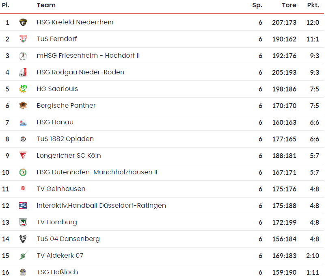Screen dimensions: 326x280
Task: Click the Longericher SC Köln crest
Action: pyautogui.click(x=23, y=156)
